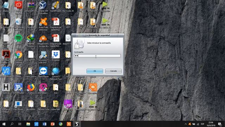The height and width of the screenshot is (127, 225).
Task: Select the escritorio folder icon
Action: point(31,105)
